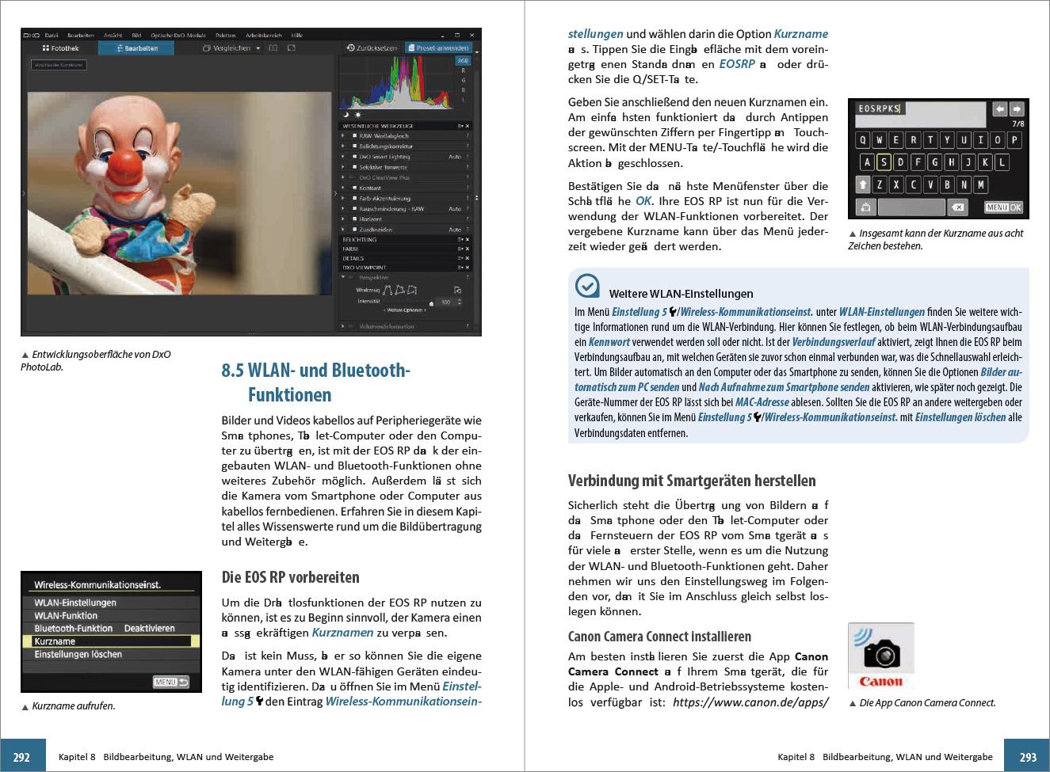The image size is (1050, 772).
Task: Select Bluetooth-Funktion Deaktivieren row
Action: point(112,628)
